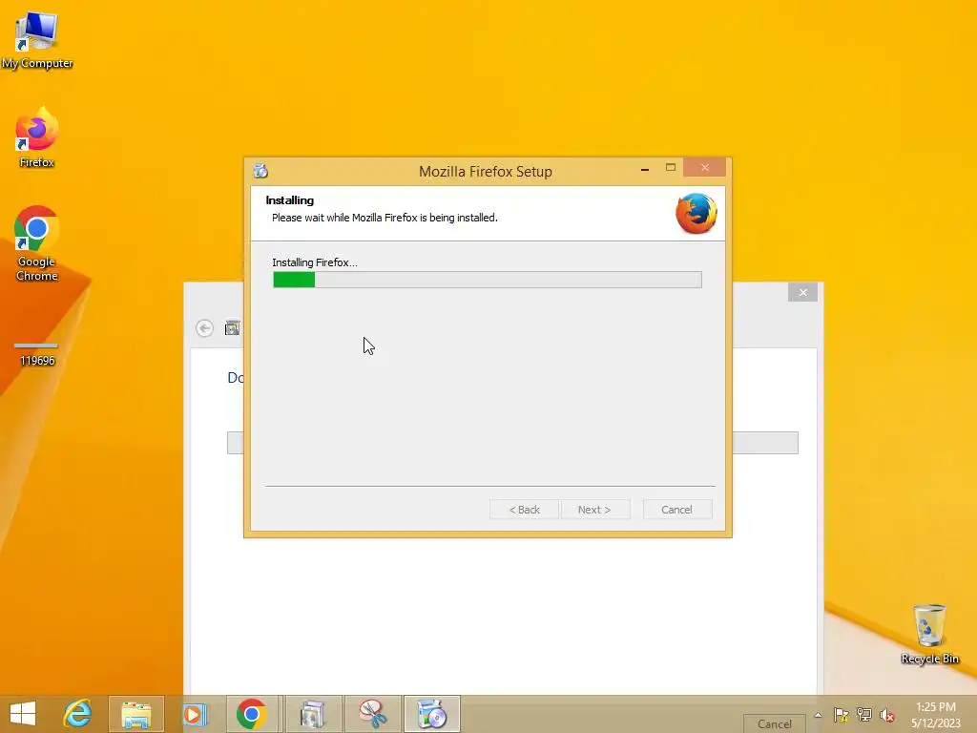Click the 'Installing' heading
Viewport: 977px width, 733px height.
(x=290, y=200)
